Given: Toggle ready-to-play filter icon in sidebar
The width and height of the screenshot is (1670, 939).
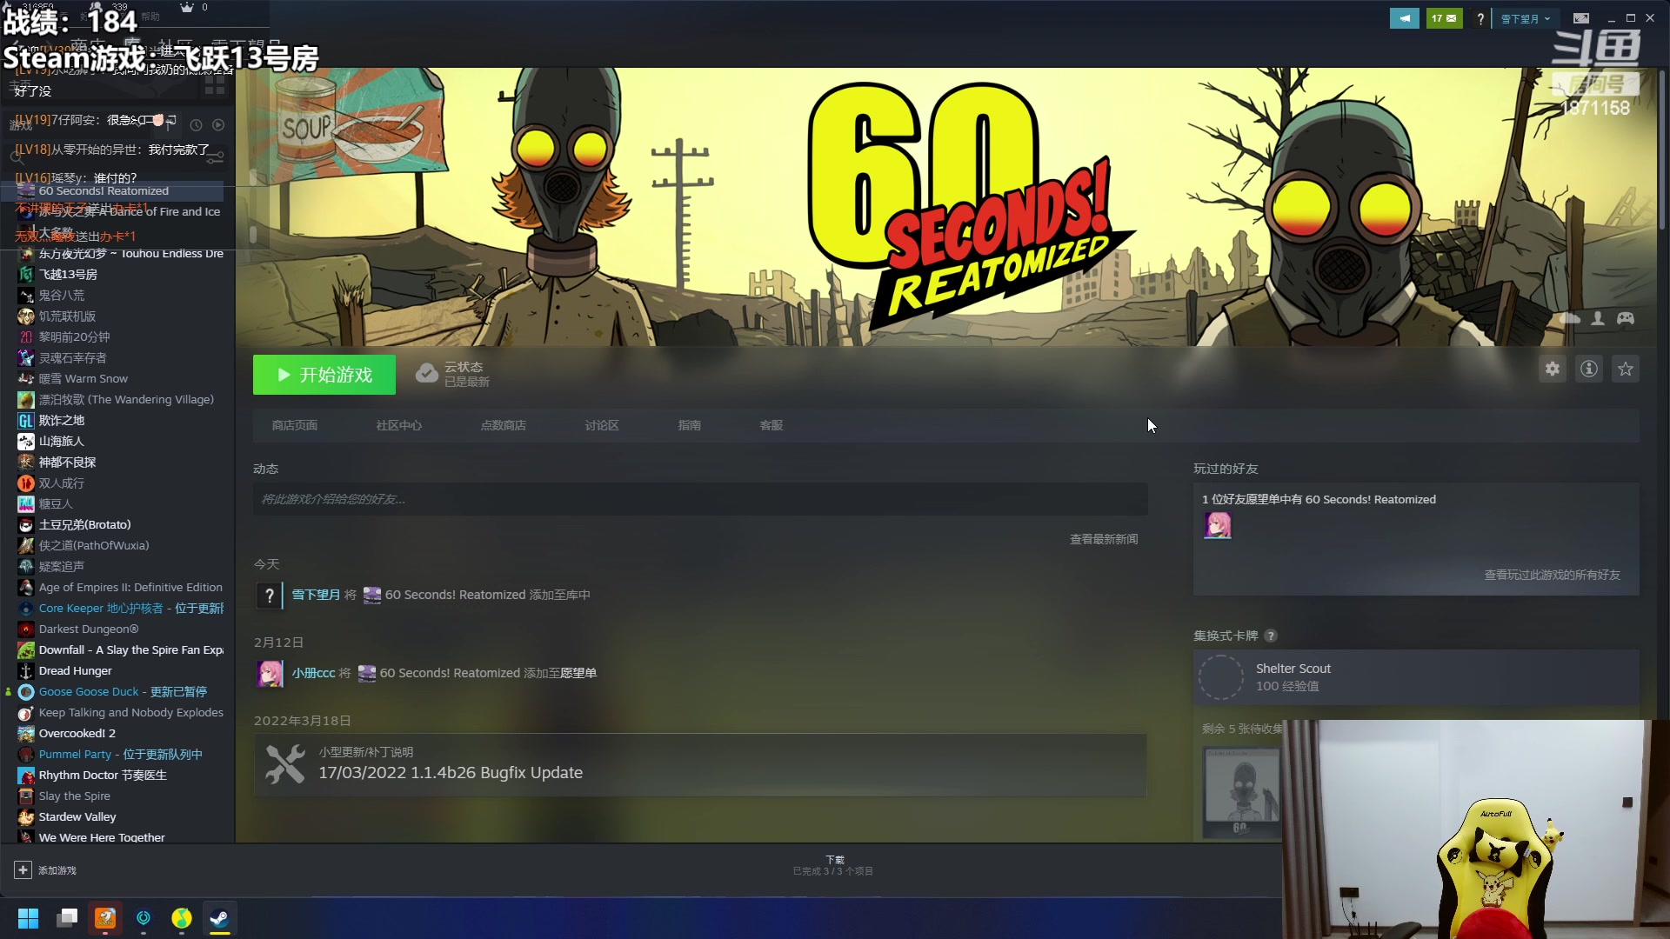Looking at the screenshot, I should click(218, 125).
